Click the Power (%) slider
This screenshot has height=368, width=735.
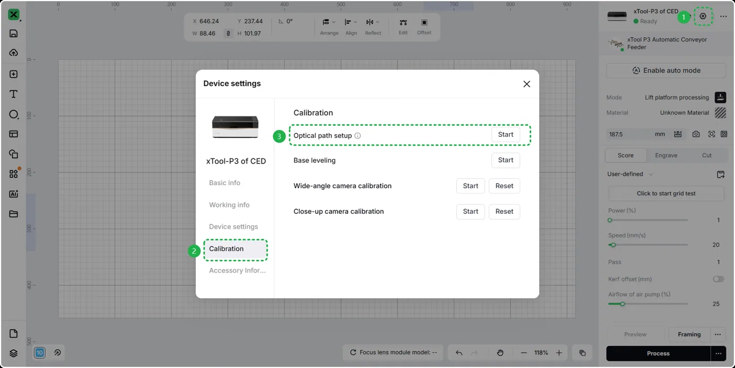coord(648,220)
